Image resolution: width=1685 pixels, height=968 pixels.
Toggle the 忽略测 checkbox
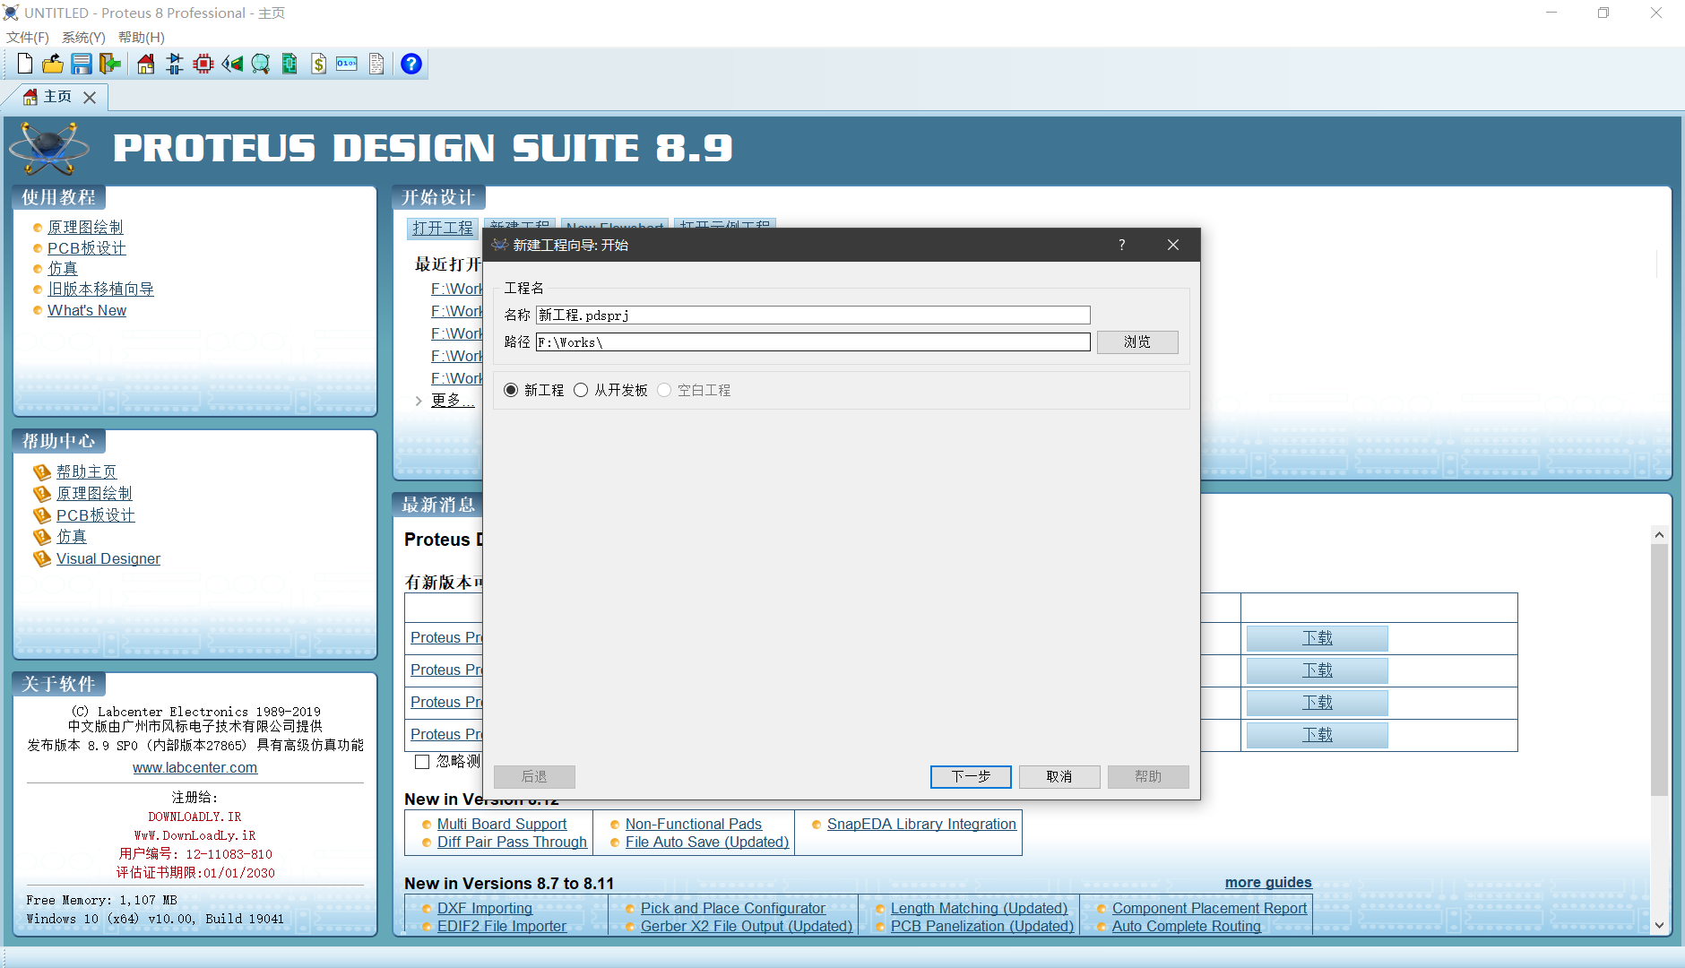coord(422,761)
